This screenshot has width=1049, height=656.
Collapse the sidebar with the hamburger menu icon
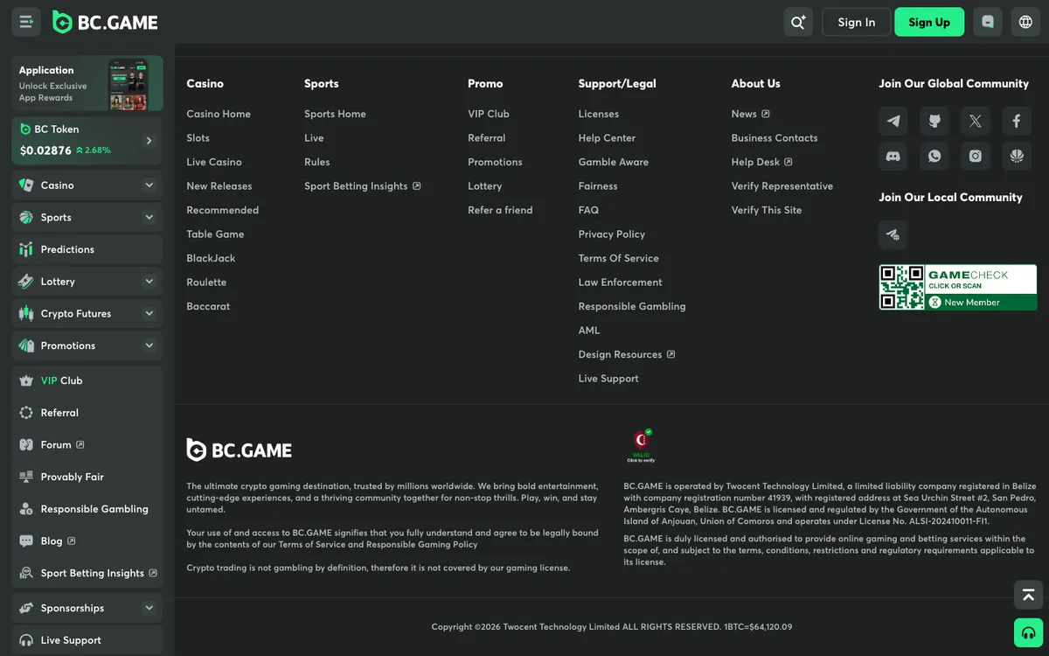click(x=26, y=22)
